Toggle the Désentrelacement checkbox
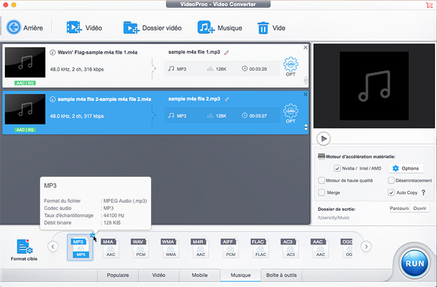437x287 pixels. (391, 180)
